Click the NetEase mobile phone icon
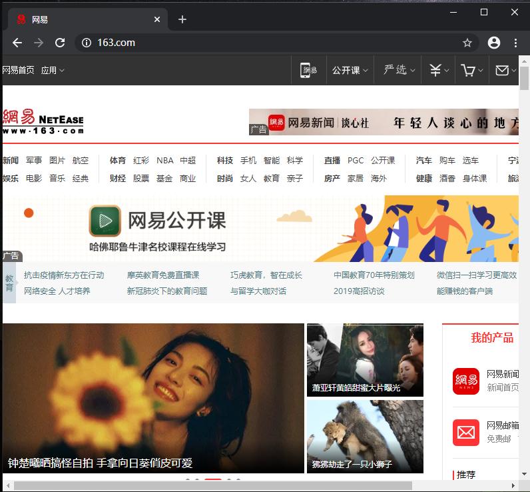Viewport: 530px width, 492px height. 308,71
